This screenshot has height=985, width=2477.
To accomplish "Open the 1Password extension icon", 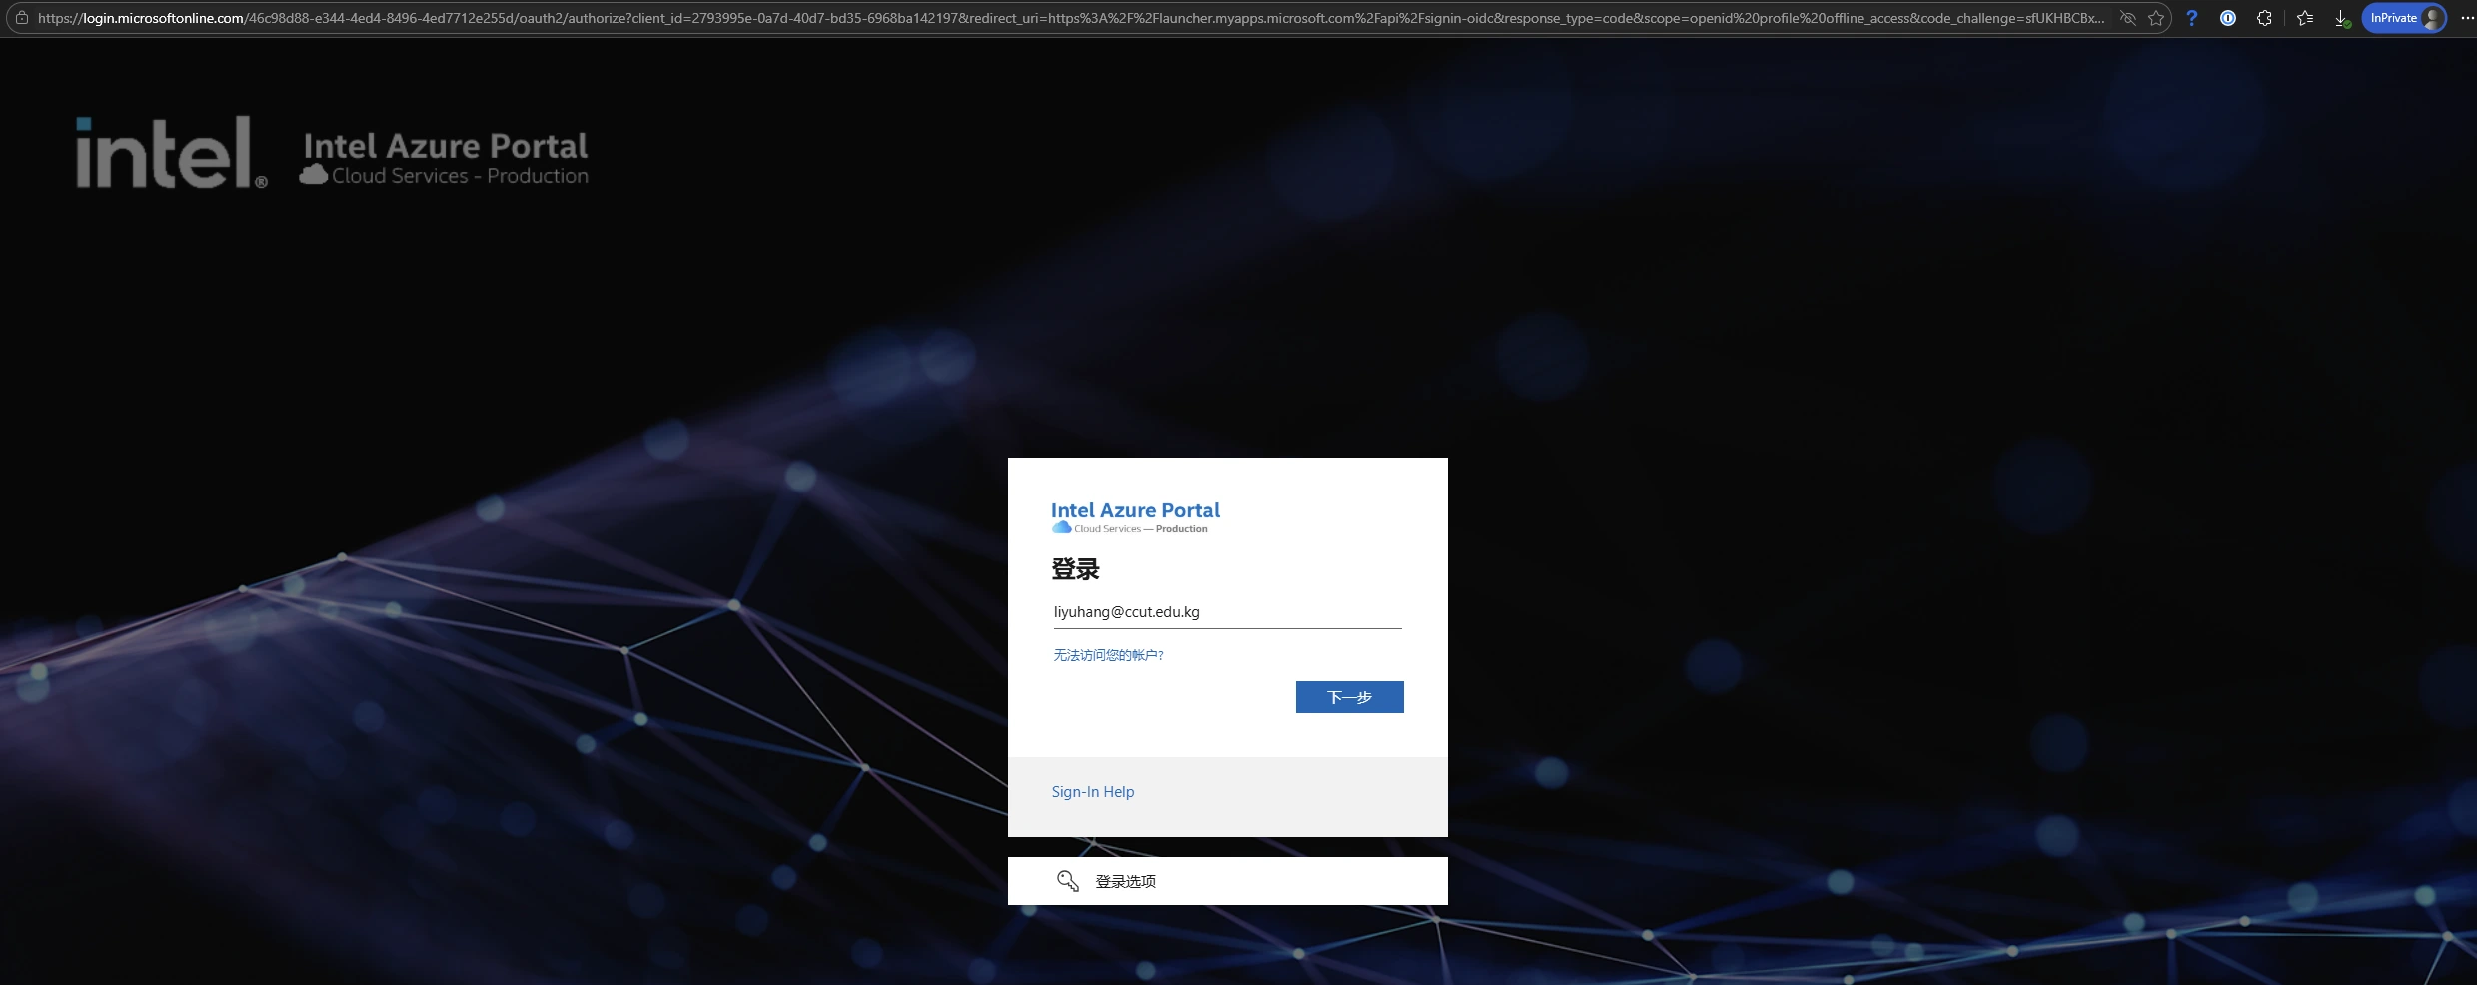I will point(2227,18).
